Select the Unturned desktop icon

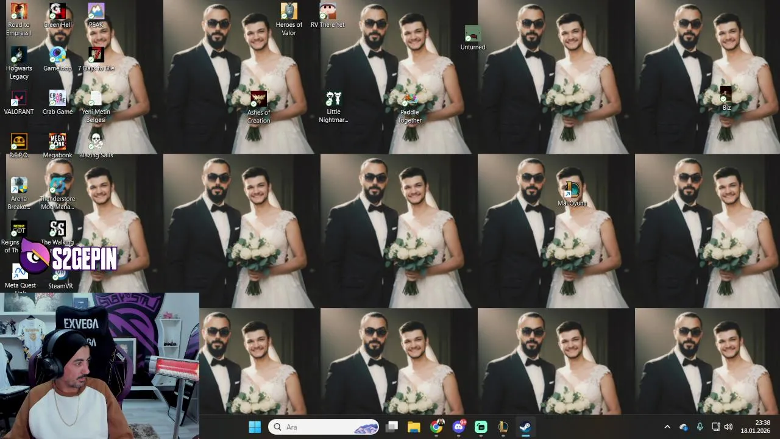click(473, 38)
